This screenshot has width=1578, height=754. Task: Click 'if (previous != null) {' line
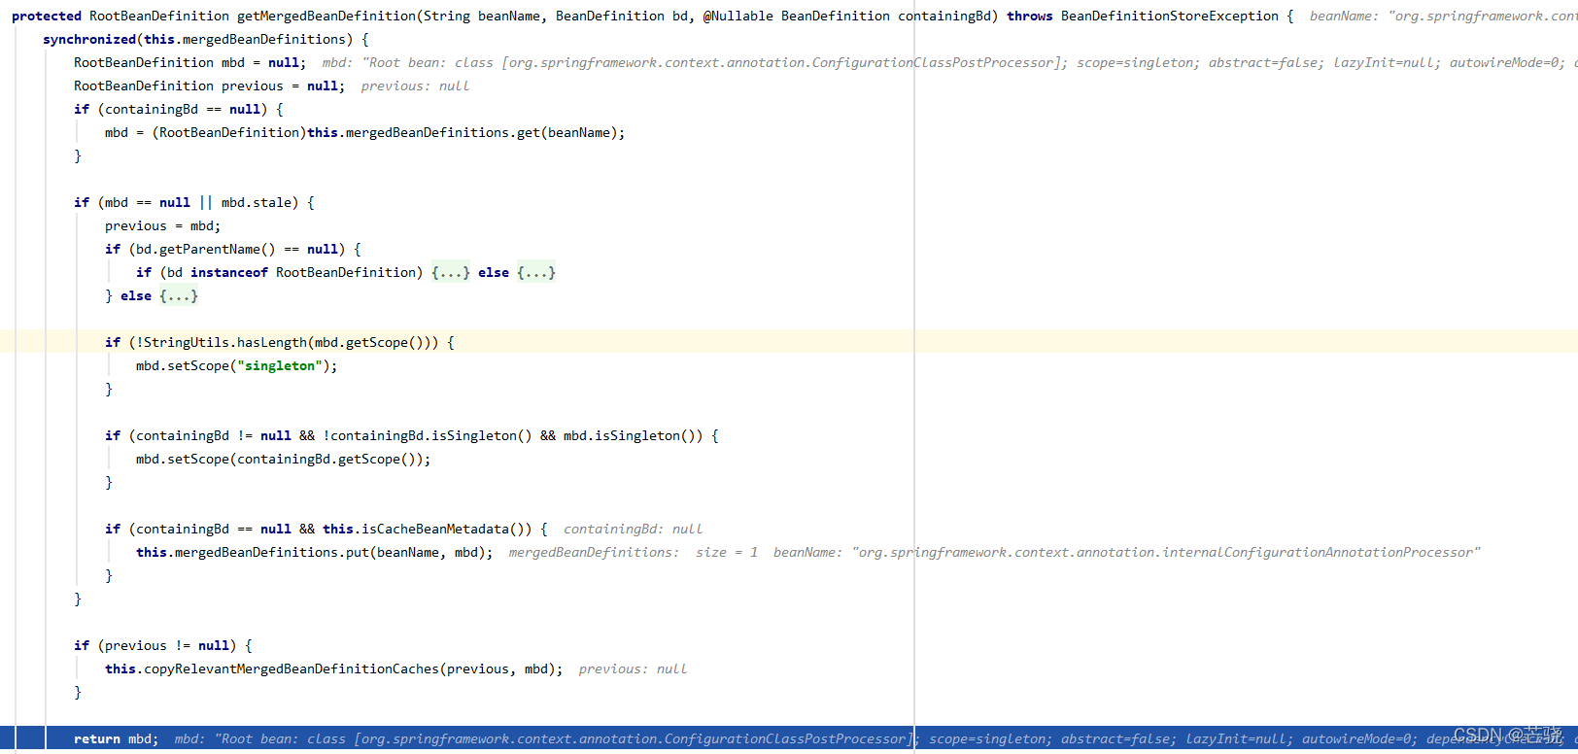[x=163, y=646]
